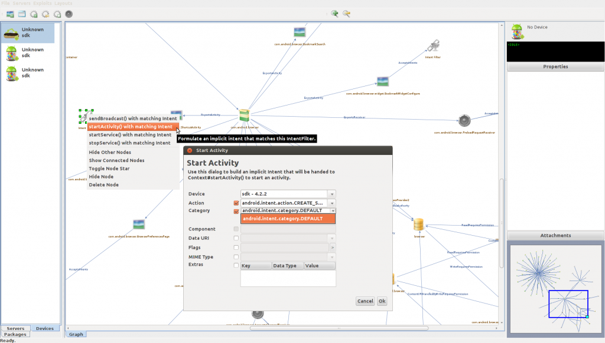Viewport: 605px width, 343px height.
Task: Select Delete Node from context menu
Action: pos(133,185)
